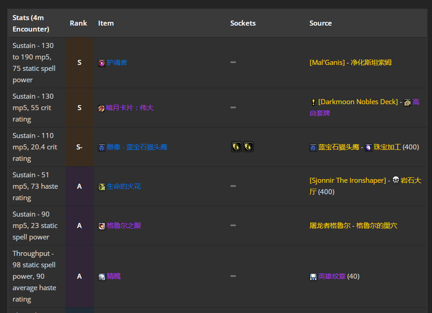This screenshot has height=313, width=432.
Task: Click the 格鲁尔之眼 item icon
Action: (x=102, y=226)
